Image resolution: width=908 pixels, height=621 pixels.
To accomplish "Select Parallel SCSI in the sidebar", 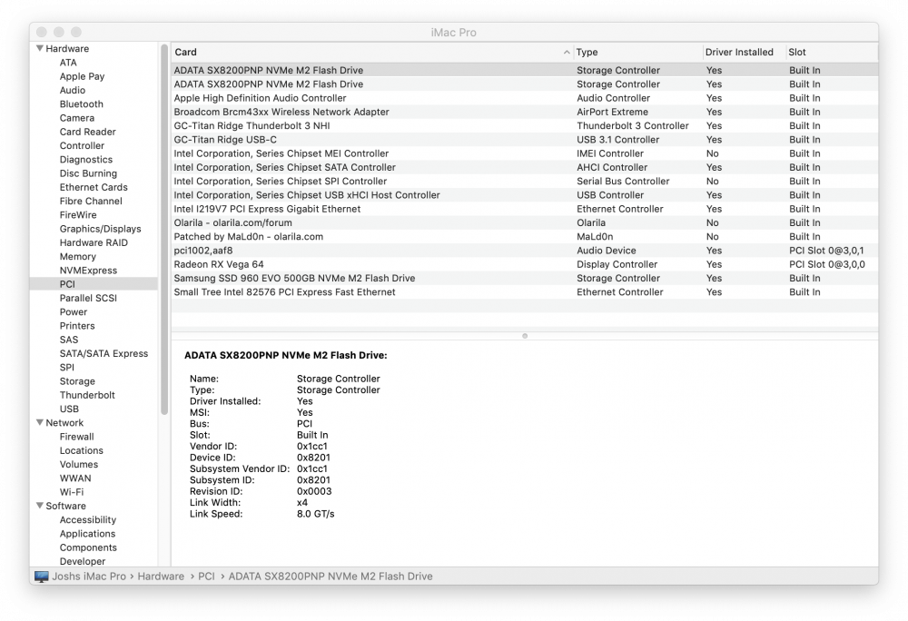I will pyautogui.click(x=88, y=298).
